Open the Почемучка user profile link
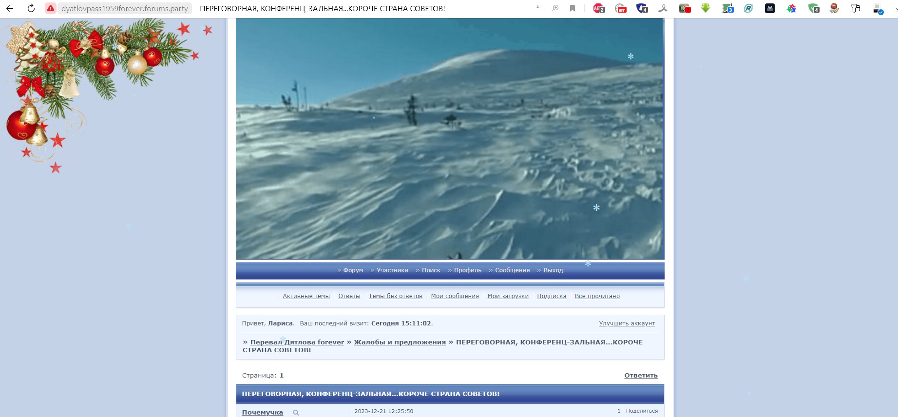898x417 pixels. [263, 413]
